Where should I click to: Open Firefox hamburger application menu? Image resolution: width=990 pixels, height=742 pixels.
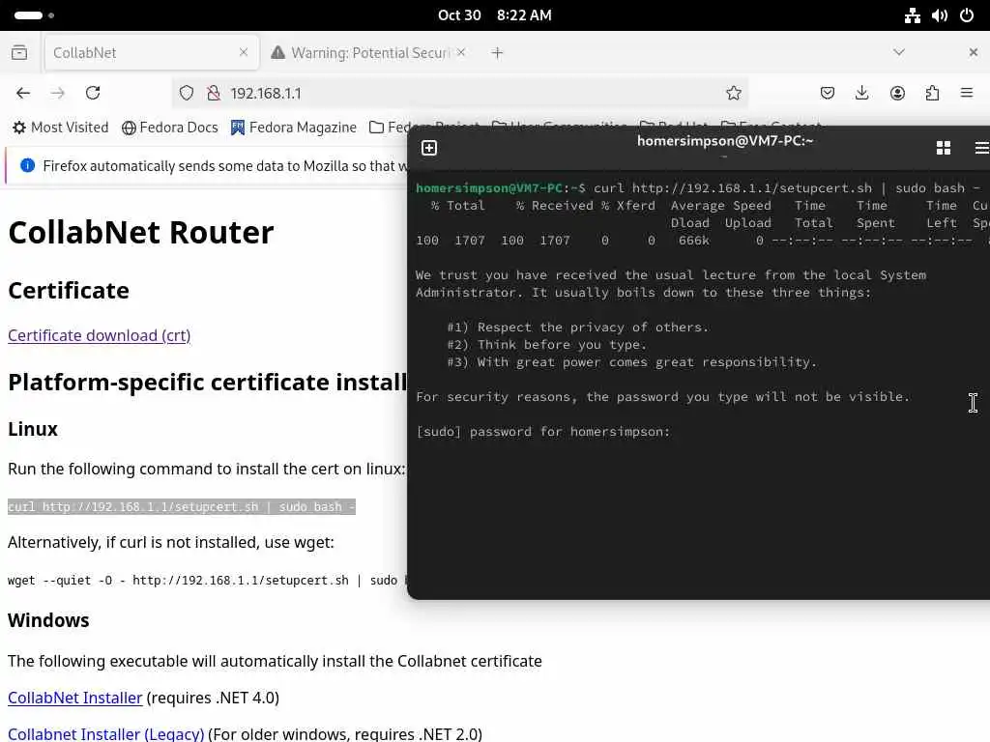coord(967,93)
